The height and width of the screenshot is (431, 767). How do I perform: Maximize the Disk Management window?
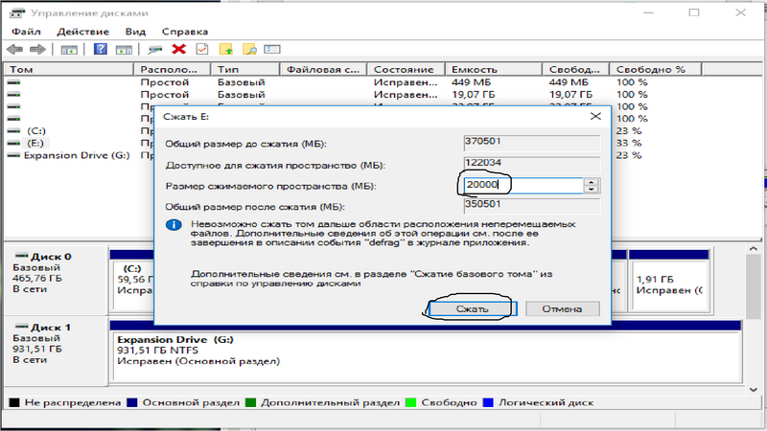point(694,12)
